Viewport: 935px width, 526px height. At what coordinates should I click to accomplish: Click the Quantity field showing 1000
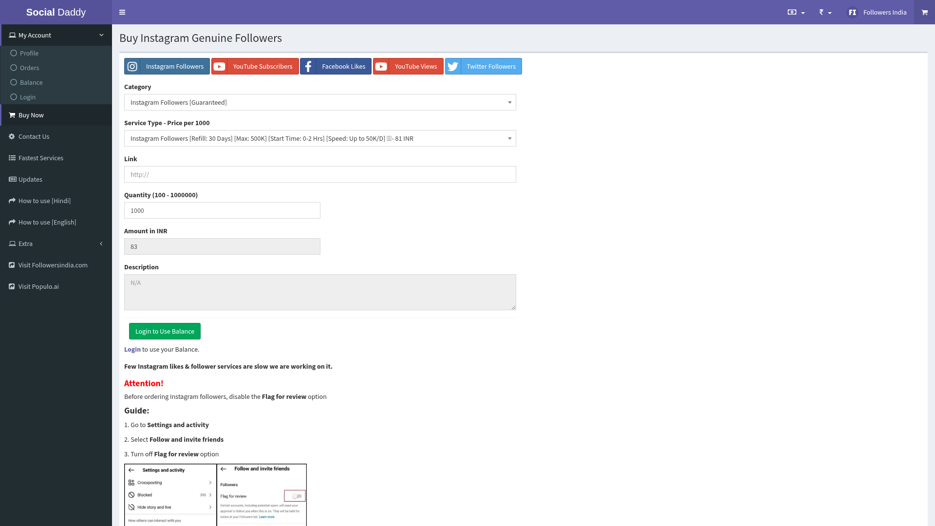click(x=222, y=210)
